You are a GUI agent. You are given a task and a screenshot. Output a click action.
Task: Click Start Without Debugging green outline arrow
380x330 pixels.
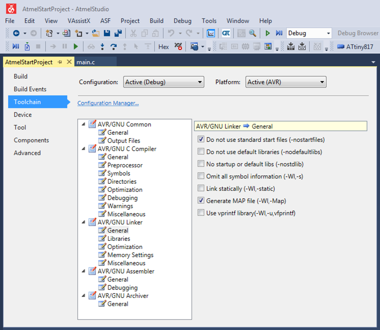tap(268, 33)
